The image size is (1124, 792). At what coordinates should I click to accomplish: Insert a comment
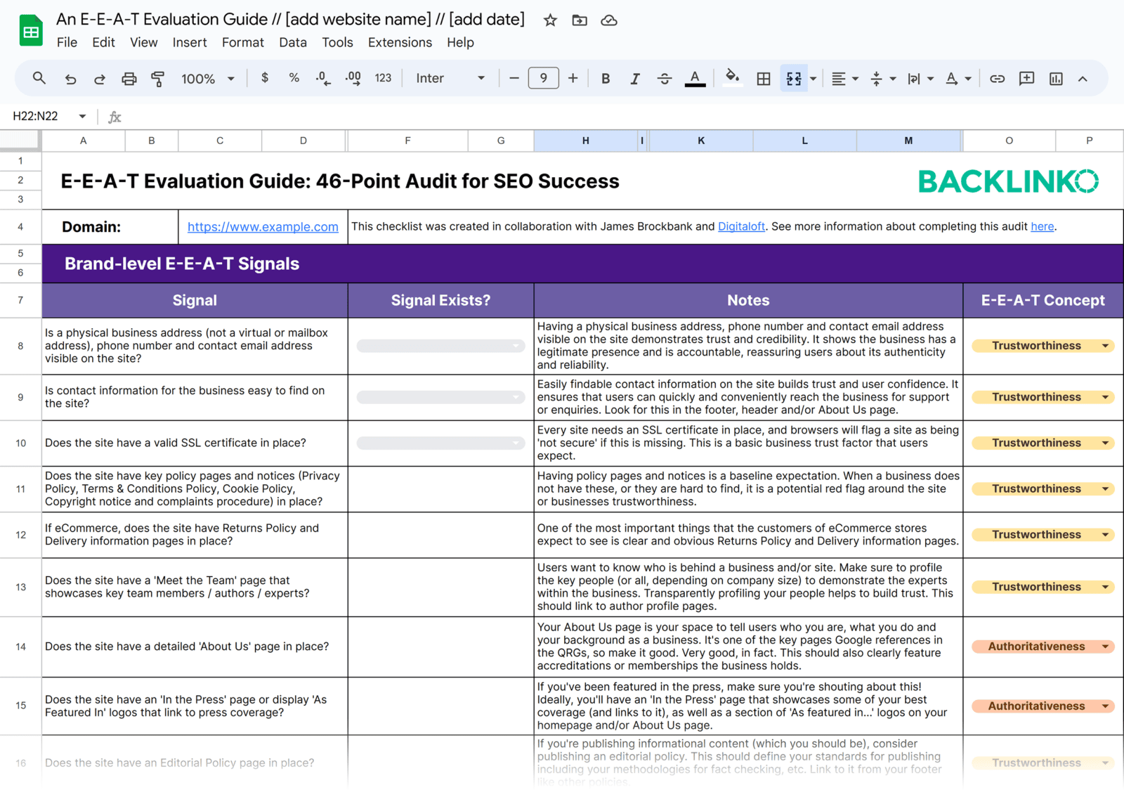click(x=1026, y=78)
